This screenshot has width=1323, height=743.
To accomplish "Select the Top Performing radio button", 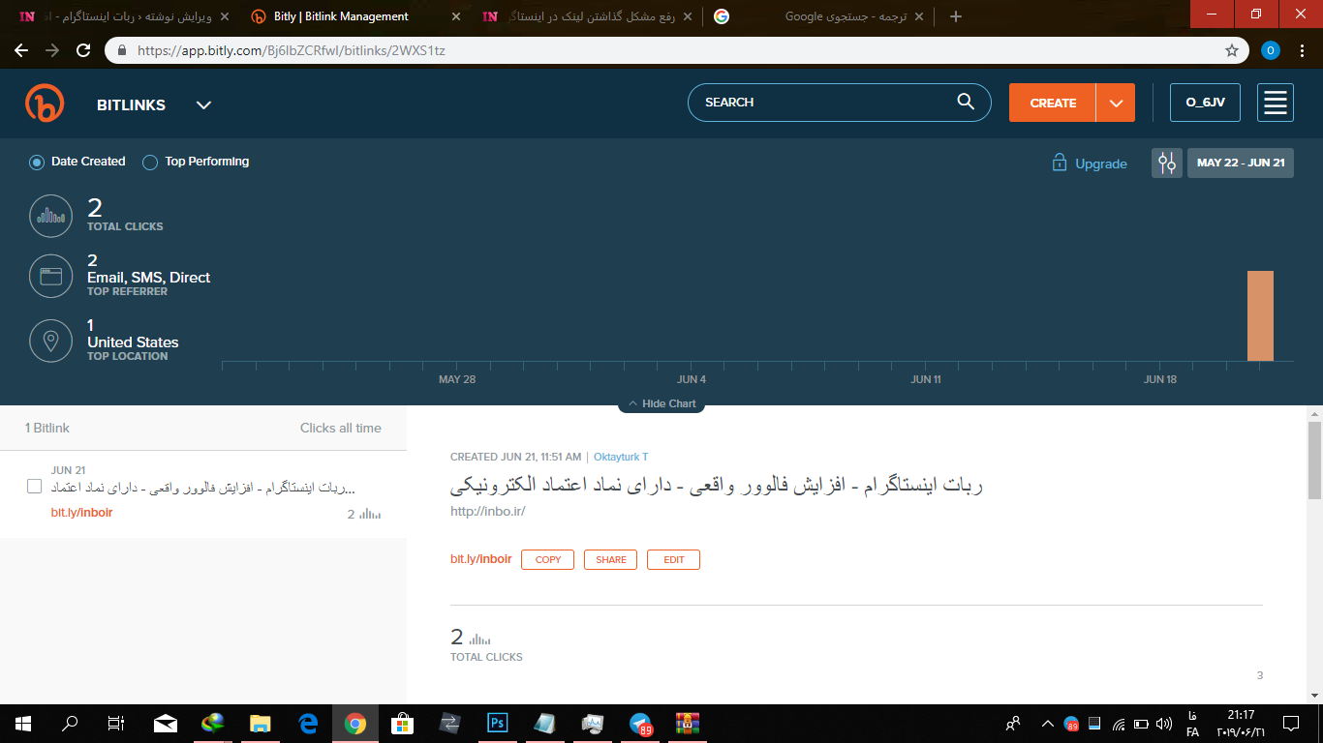I will (150, 162).
